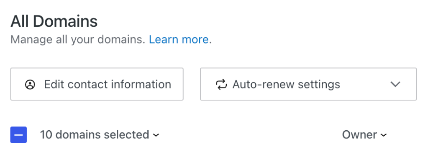Select the Owner column header text

[359, 135]
